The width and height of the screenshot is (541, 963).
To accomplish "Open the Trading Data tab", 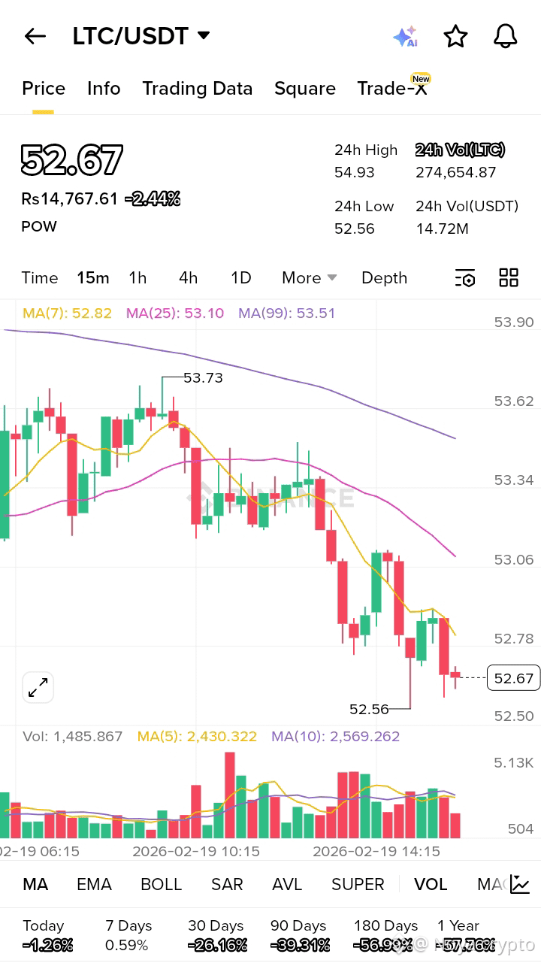I will 198,89.
